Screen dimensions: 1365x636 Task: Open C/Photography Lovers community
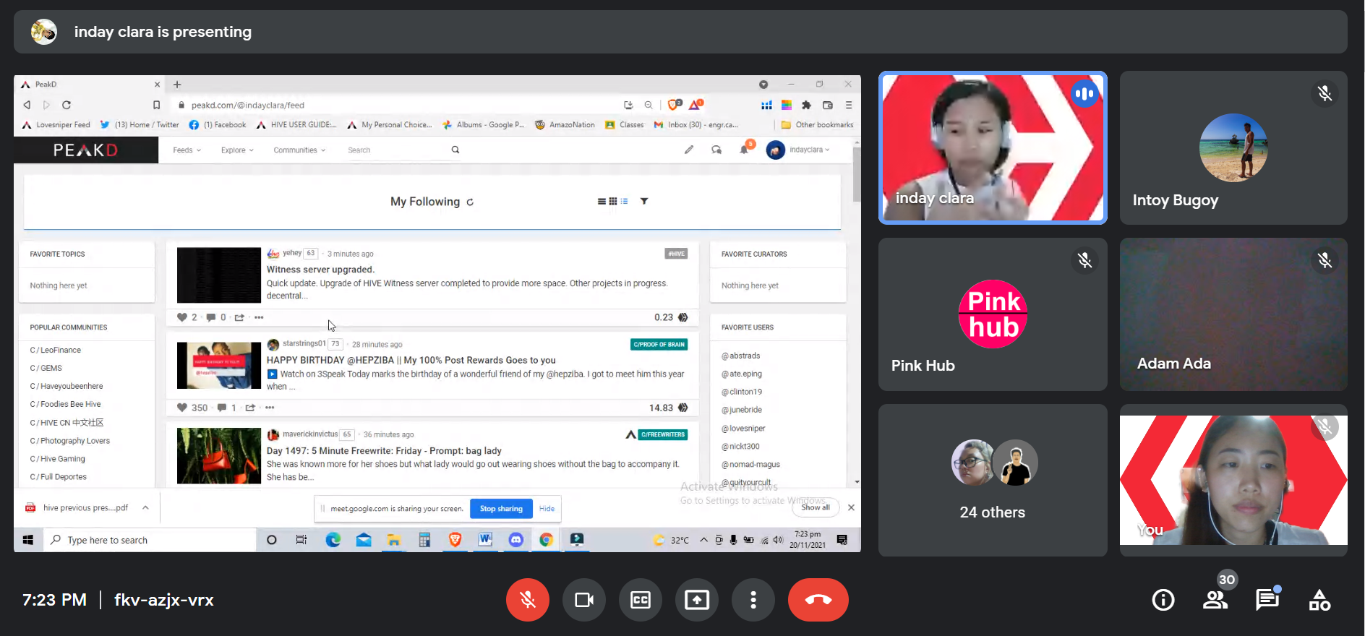[x=70, y=441]
